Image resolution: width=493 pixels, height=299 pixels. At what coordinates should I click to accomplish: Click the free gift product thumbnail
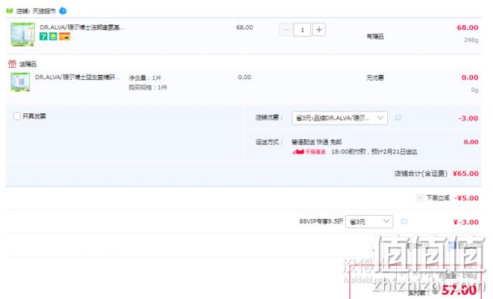tap(20, 82)
